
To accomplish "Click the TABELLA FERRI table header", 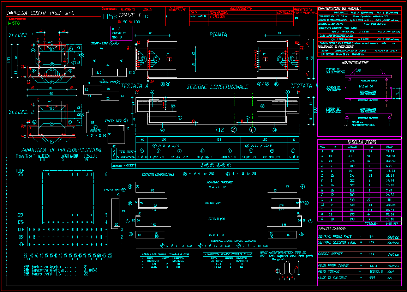I will pyautogui.click(x=359, y=142).
